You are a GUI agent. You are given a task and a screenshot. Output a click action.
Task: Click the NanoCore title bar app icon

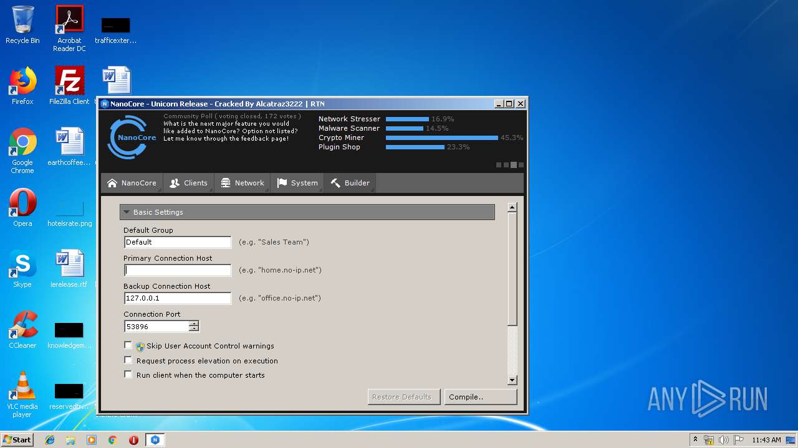(105, 104)
